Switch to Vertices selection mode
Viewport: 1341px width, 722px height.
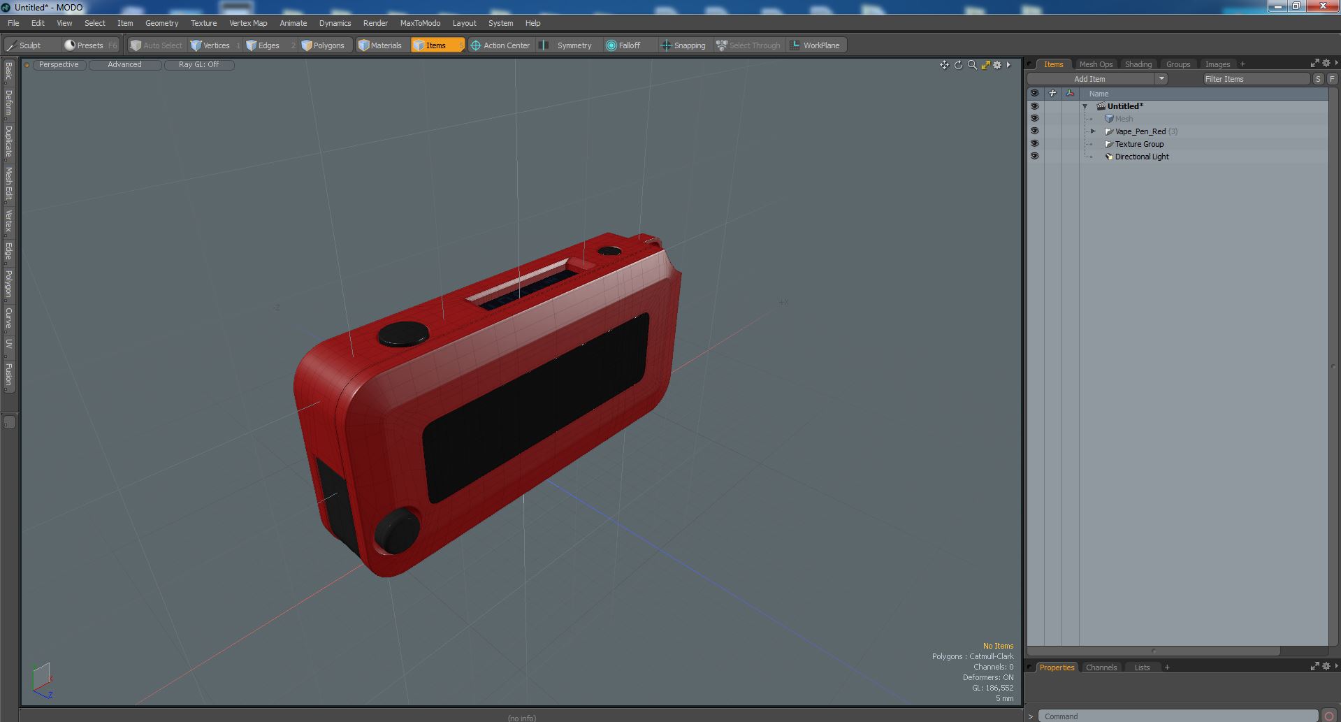point(215,45)
